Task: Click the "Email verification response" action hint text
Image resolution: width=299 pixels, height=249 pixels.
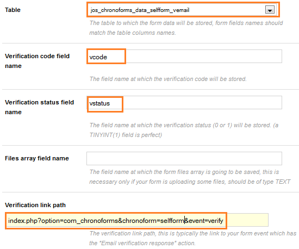Action: (x=192, y=238)
